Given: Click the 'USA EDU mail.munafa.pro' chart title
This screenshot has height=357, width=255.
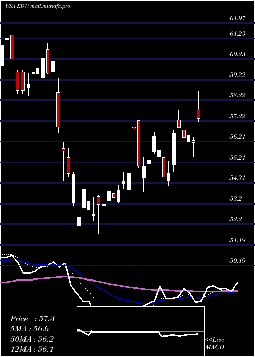Looking at the screenshot, I should coord(37,6).
